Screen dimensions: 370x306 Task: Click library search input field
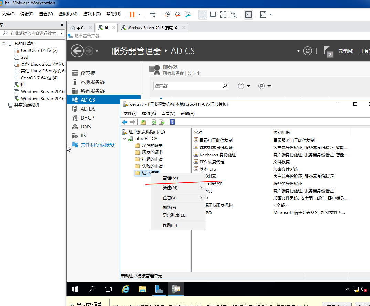point(33,33)
